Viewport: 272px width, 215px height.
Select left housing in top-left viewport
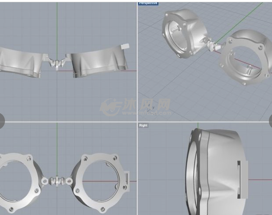pos(21,61)
